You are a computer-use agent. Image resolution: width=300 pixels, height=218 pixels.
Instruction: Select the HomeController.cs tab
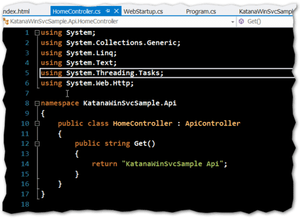point(76,11)
